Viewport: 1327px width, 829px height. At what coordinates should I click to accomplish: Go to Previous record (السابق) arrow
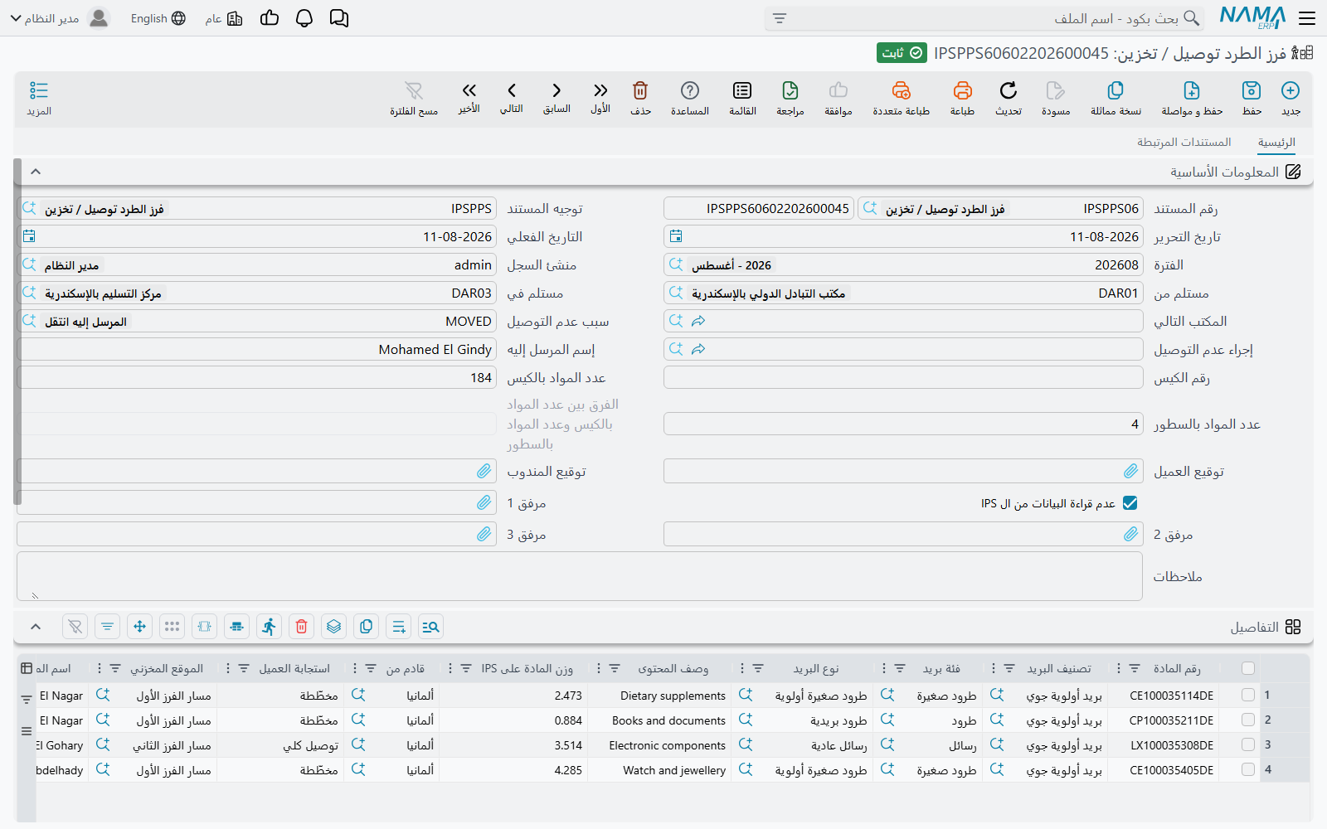pyautogui.click(x=557, y=90)
